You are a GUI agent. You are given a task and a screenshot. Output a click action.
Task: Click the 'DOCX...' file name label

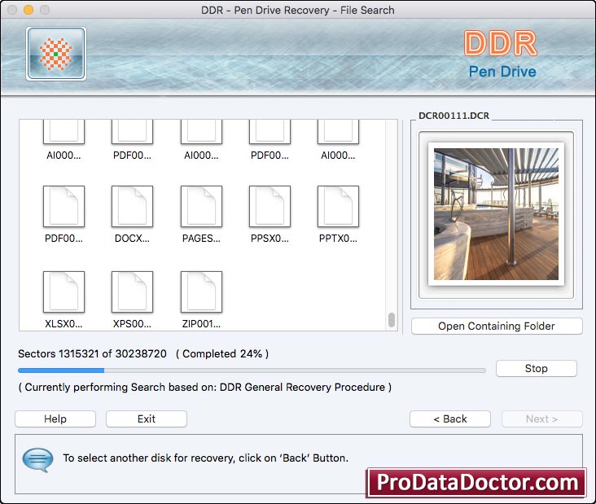[132, 239]
